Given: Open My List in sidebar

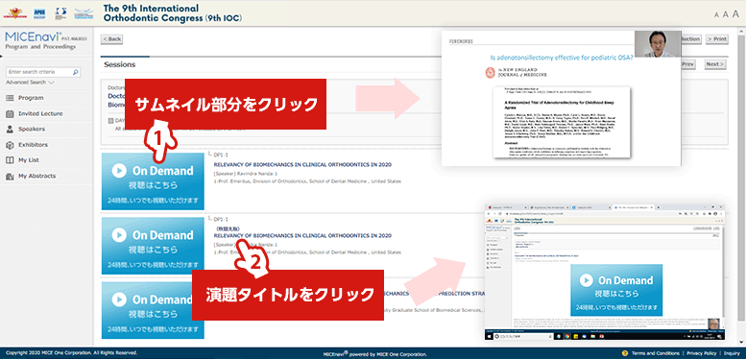Looking at the screenshot, I should [x=29, y=160].
